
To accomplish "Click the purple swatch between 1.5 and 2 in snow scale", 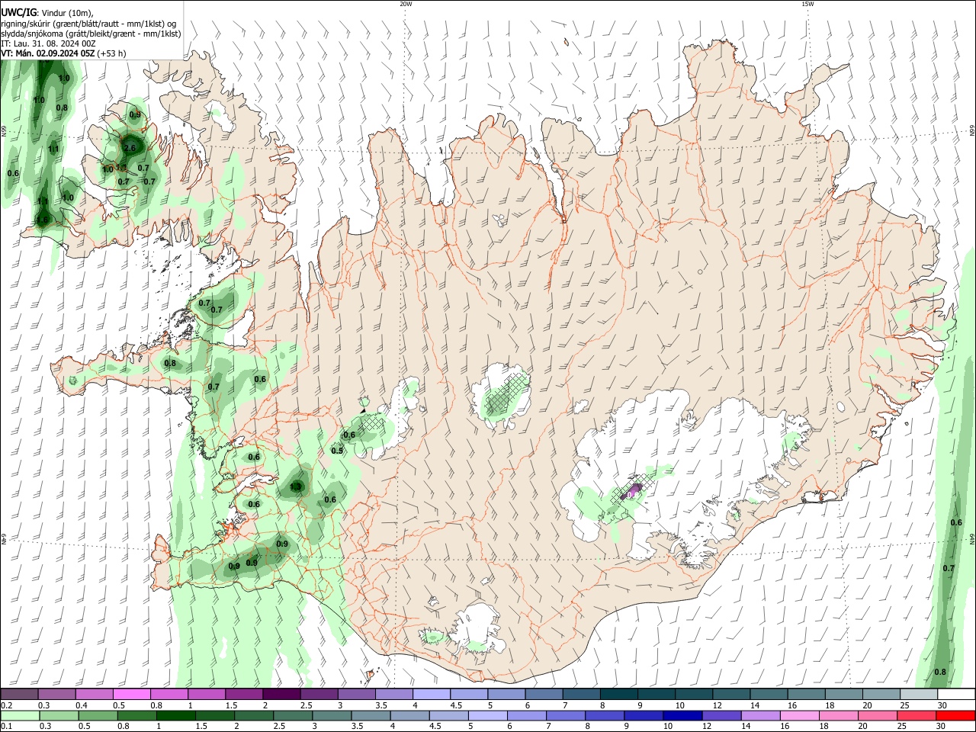I will pyautogui.click(x=244, y=694).
